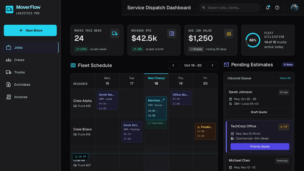
Task: Click the Invoices receipt icon
Action: pyautogui.click(x=9, y=97)
